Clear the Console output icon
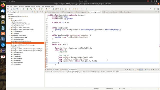The width and height of the screenshot is (160, 90). click(133, 70)
